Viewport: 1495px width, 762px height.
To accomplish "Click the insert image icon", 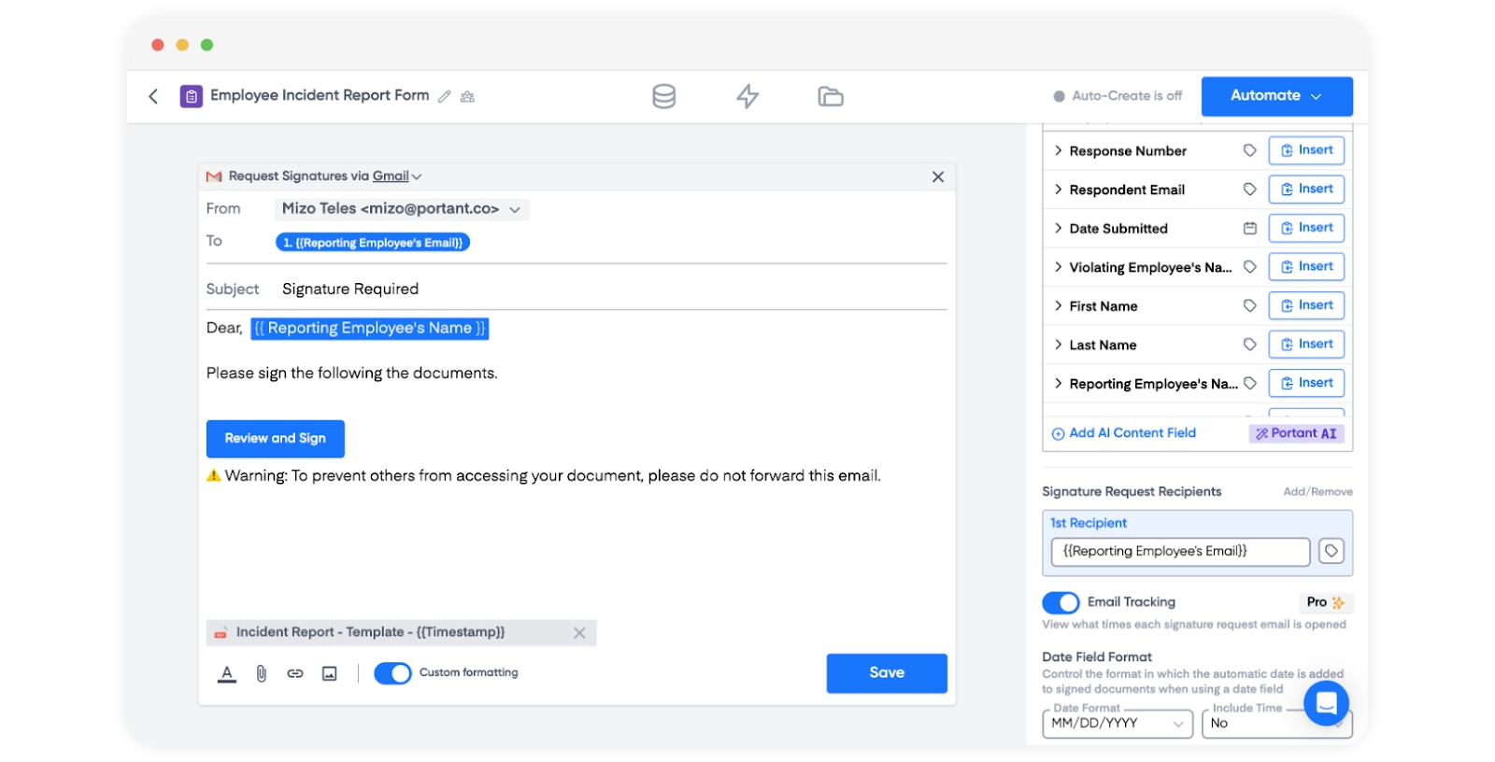I will click(x=329, y=673).
